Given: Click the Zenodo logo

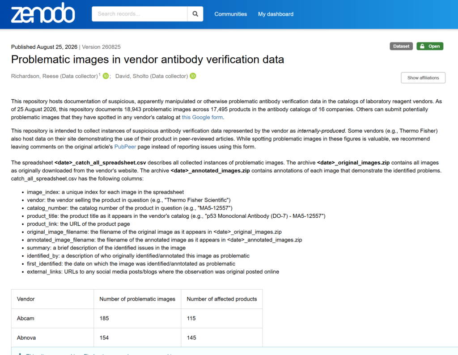Looking at the screenshot, I should (x=43, y=13).
